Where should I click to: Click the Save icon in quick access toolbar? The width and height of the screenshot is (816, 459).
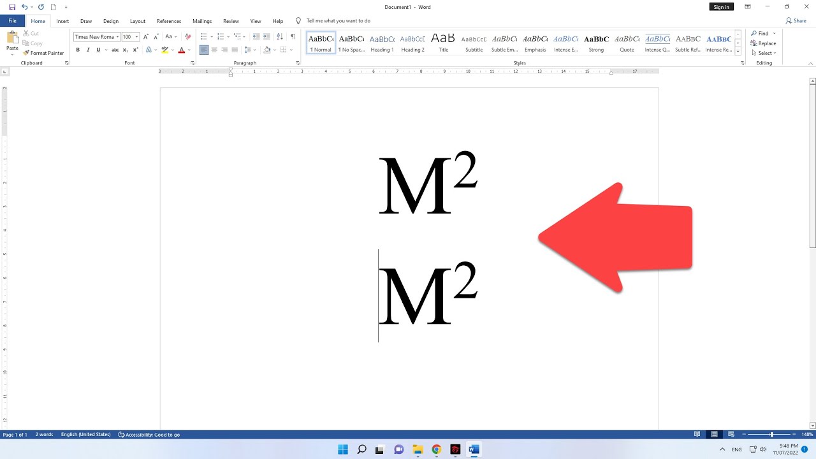(x=12, y=7)
